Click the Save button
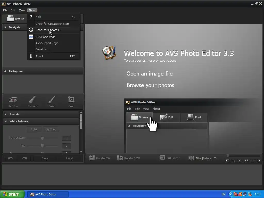Viewport: 264px width, 198px height. (45, 158)
